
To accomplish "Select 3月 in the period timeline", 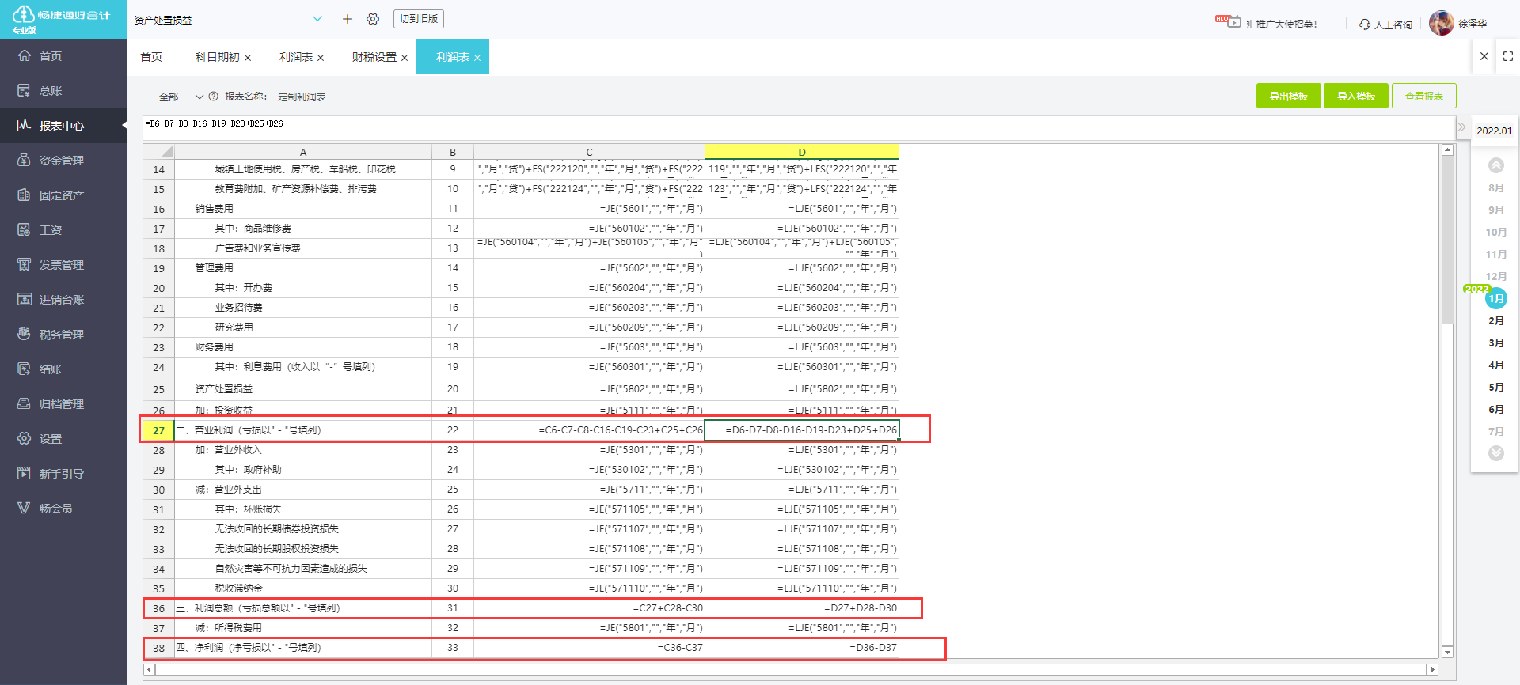I will pos(1495,343).
